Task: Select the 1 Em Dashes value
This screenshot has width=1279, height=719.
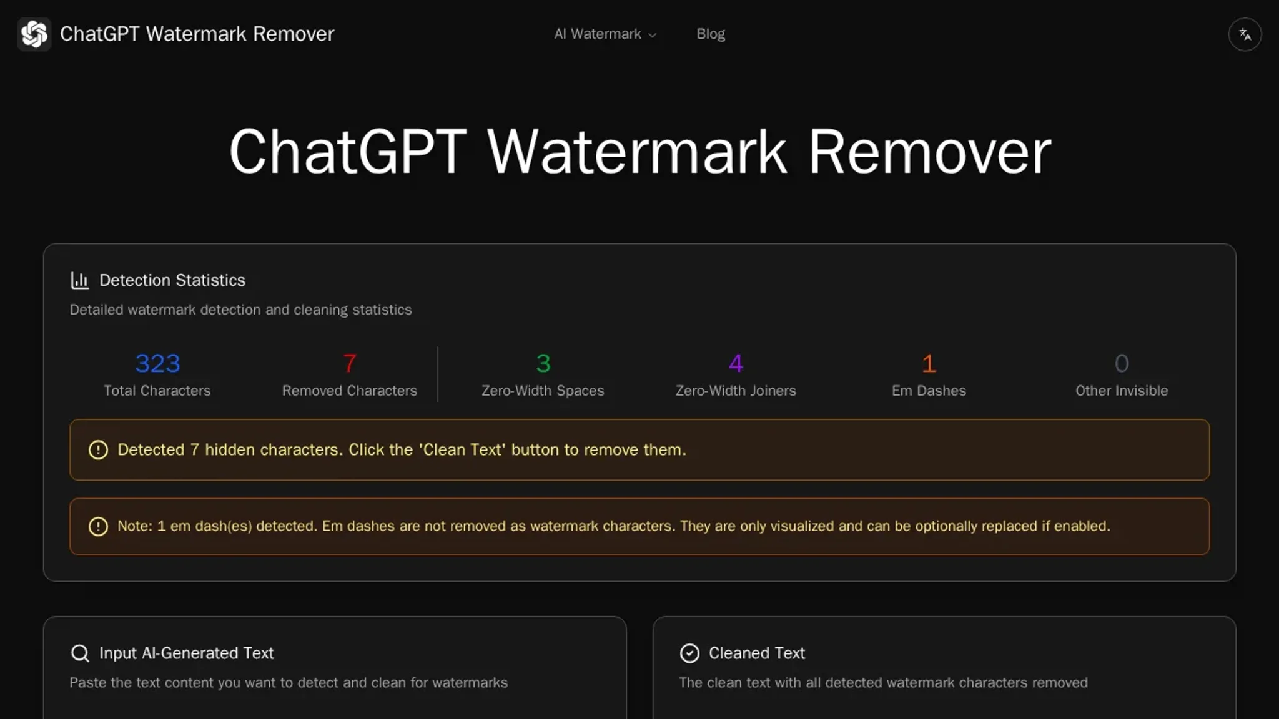Action: pos(929,363)
